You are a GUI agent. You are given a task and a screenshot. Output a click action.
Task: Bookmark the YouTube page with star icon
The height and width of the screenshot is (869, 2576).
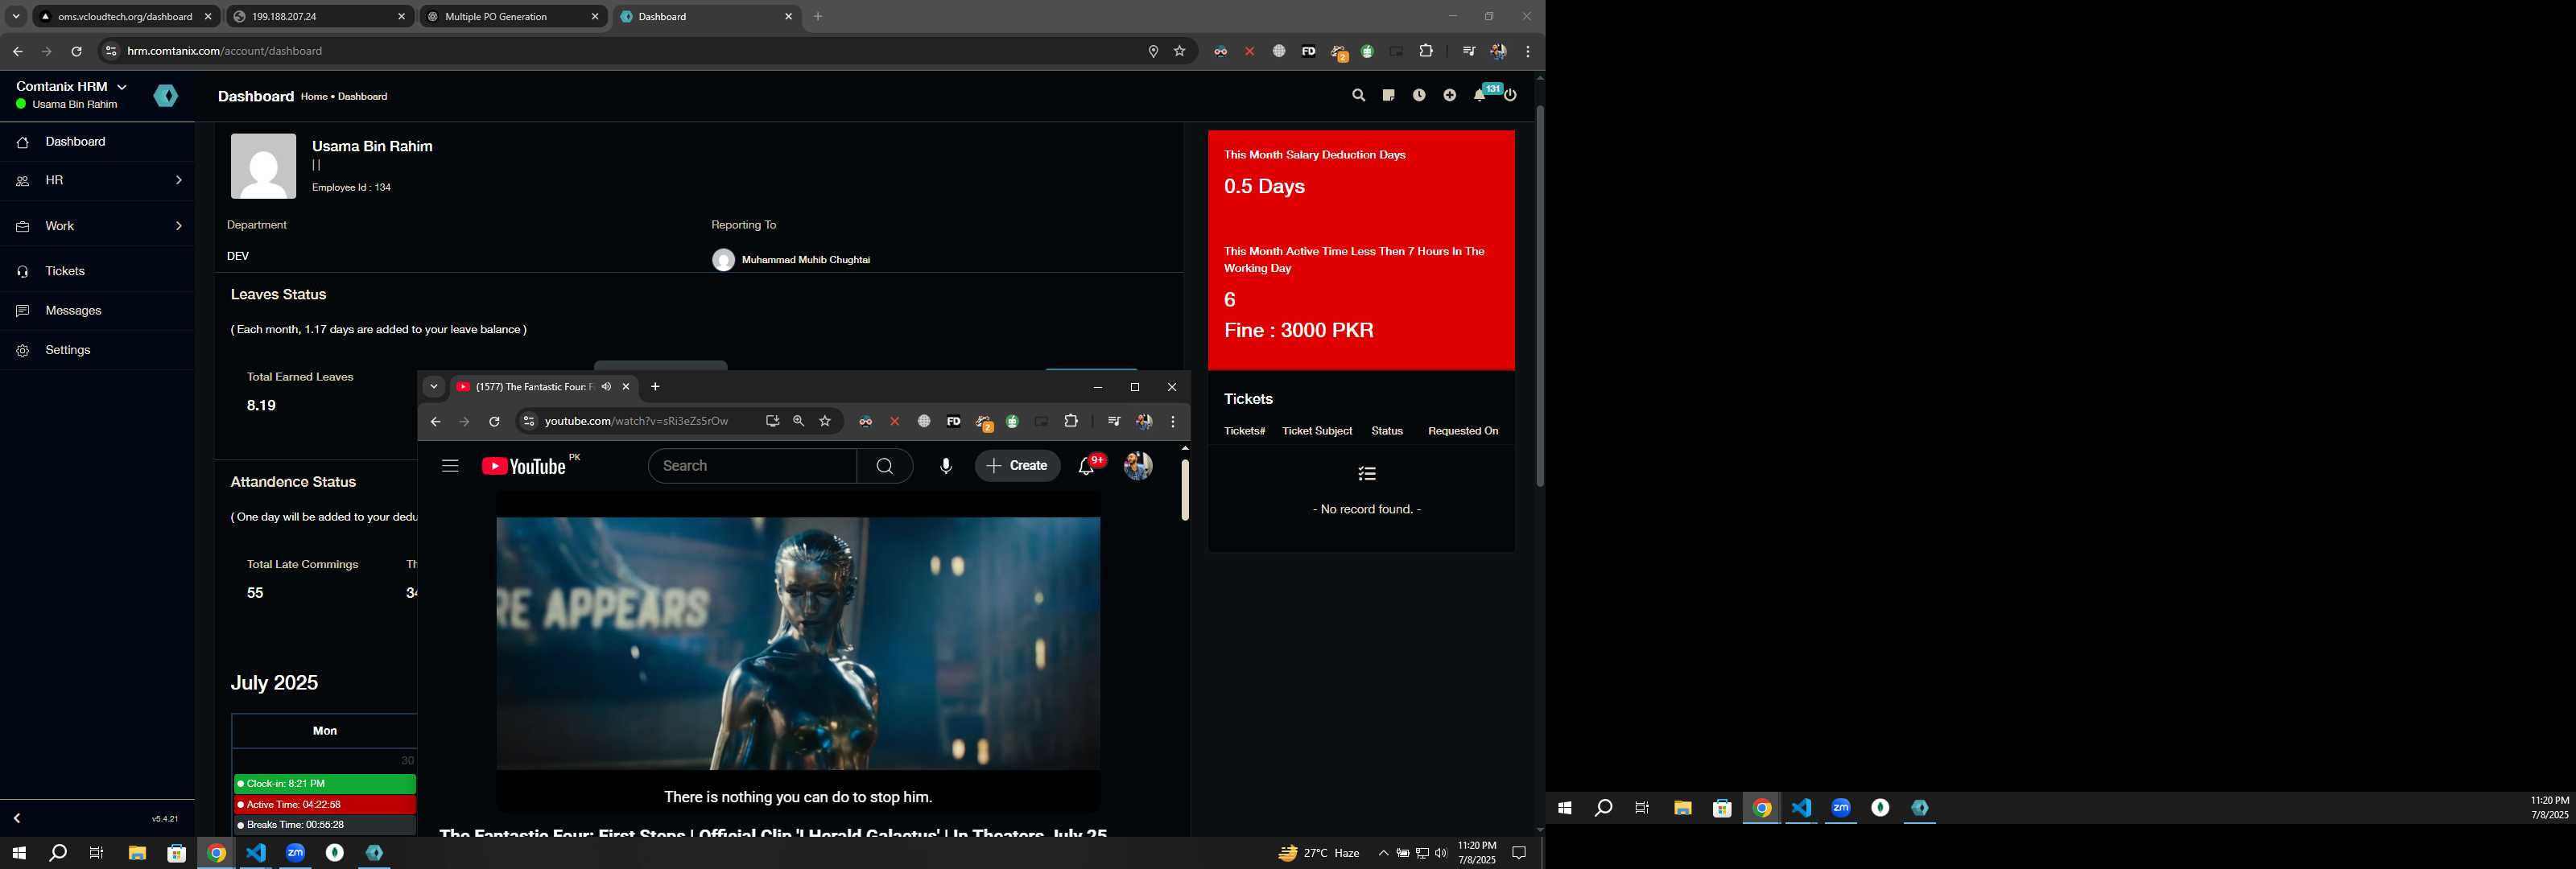(x=825, y=422)
